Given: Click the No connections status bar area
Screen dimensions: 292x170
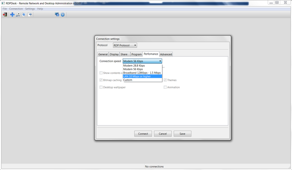Looking at the screenshot, I should (x=154, y=166).
